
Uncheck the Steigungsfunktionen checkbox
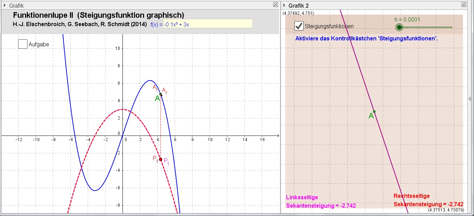[x=299, y=26]
